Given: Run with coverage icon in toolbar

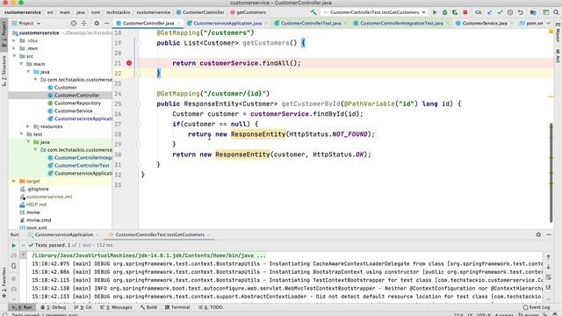Looking at the screenshot, I should point(455,12).
